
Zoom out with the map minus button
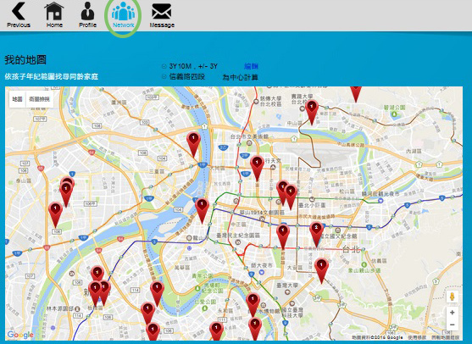[453, 325]
